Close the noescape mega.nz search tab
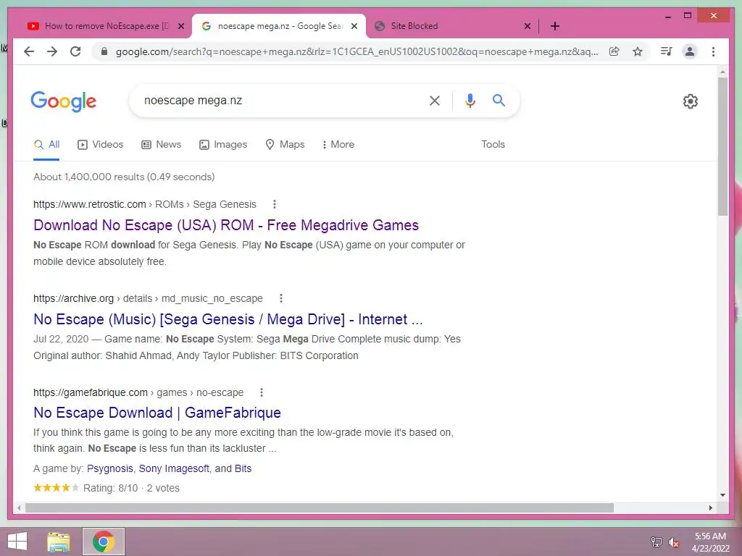742x556 pixels. coord(354,26)
